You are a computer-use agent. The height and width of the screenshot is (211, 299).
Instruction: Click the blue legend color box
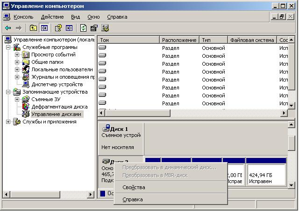point(103,193)
